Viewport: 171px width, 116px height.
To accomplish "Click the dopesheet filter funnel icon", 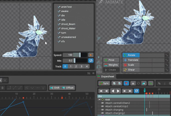I will (126, 83).
